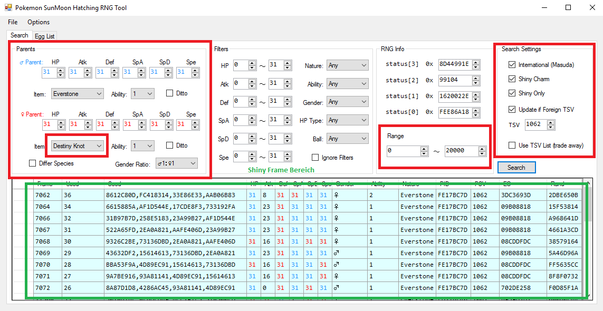603x311 pixels.
Task: Increase the TSV value with up arrow
Action: (x=551, y=122)
